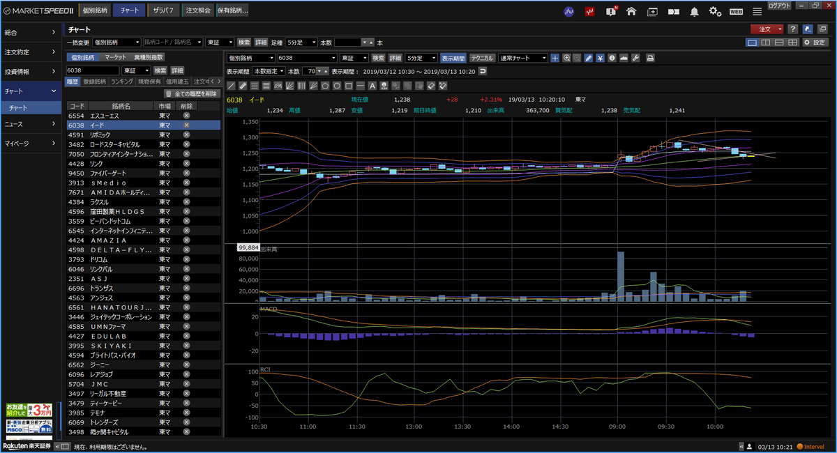This screenshot has width=837, height=453.
Task: Open the 5分足 dropdown in chart toolbar
Action: (422, 58)
